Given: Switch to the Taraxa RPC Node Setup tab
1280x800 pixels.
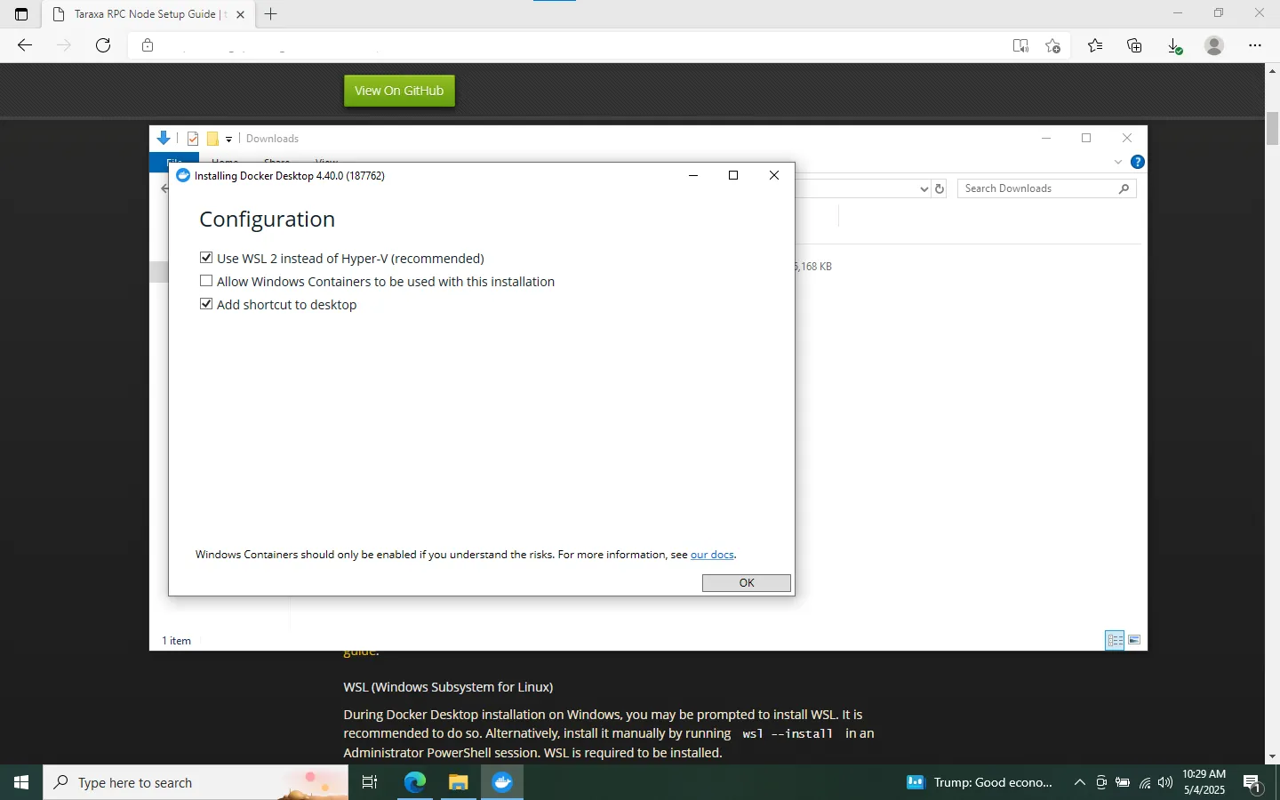Looking at the screenshot, I should point(142,14).
